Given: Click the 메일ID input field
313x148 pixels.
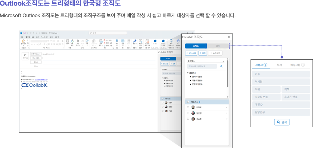Looking at the screenshot, I should 281,105.
